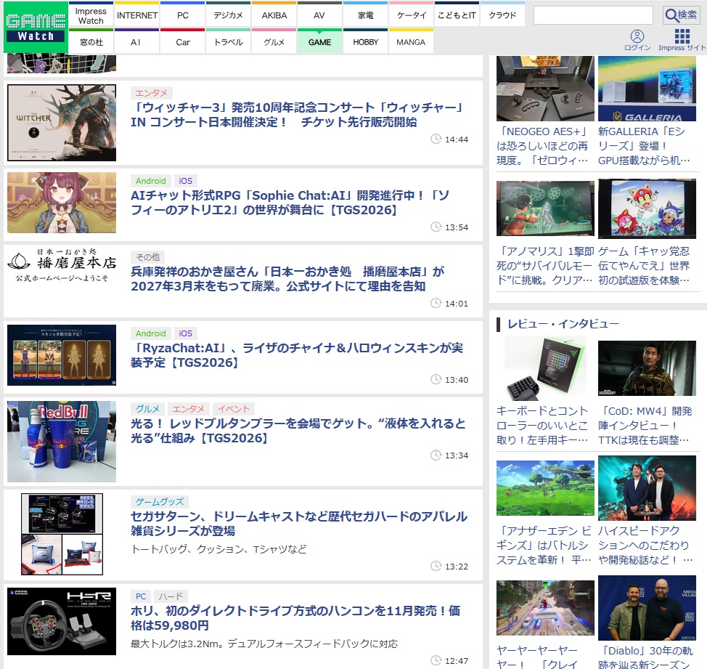Click in the search text field
Viewport: 707px width, 669px height.
[593, 15]
